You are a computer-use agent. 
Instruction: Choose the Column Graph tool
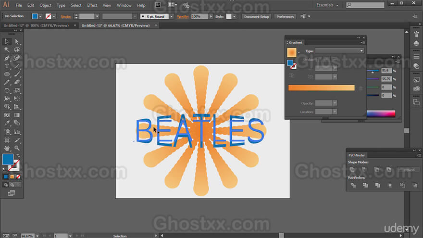17,132
